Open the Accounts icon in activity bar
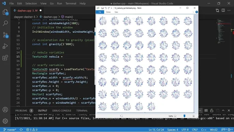 point(5,110)
